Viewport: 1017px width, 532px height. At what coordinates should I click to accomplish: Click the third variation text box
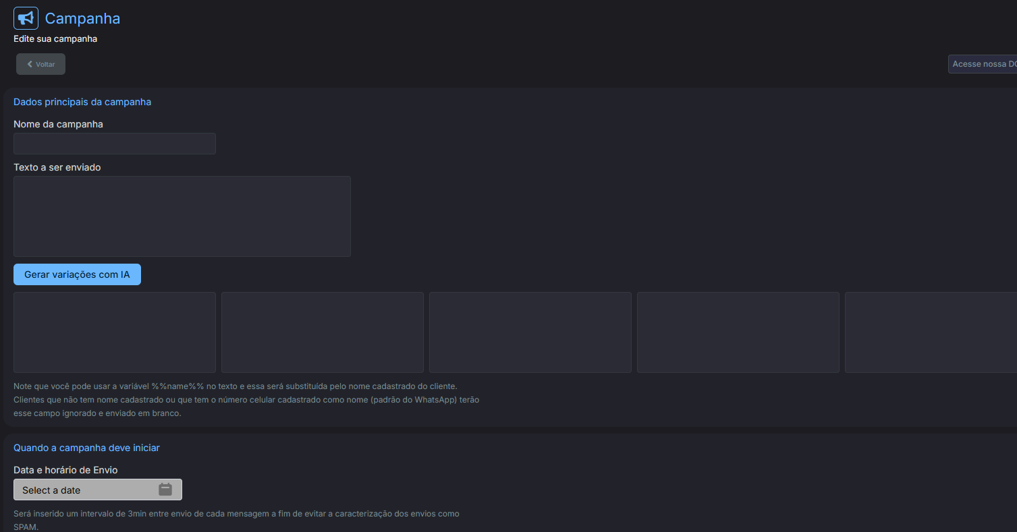click(530, 332)
